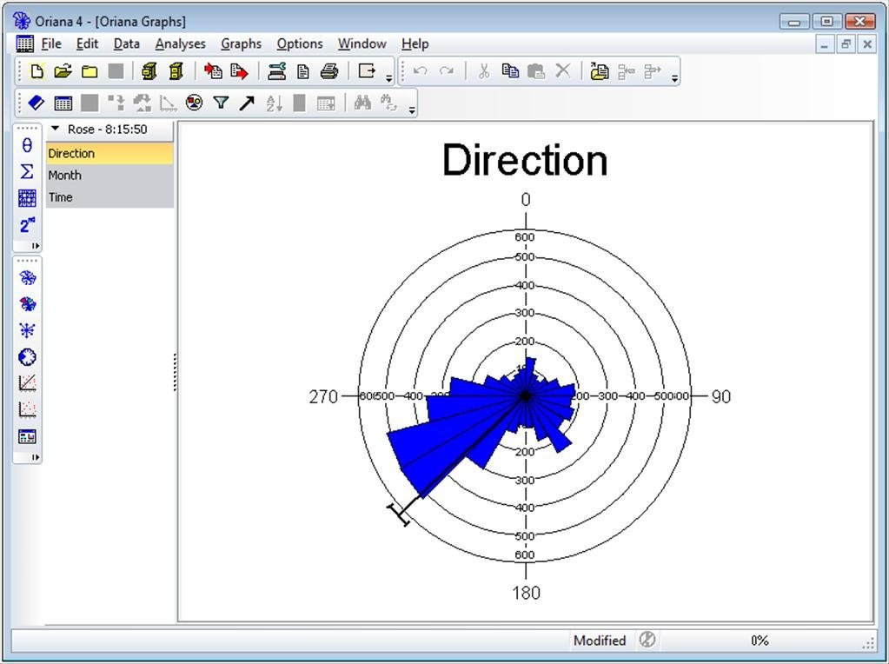Click the Export data icon with red arrow pointing out
The image size is (889, 664).
(239, 71)
